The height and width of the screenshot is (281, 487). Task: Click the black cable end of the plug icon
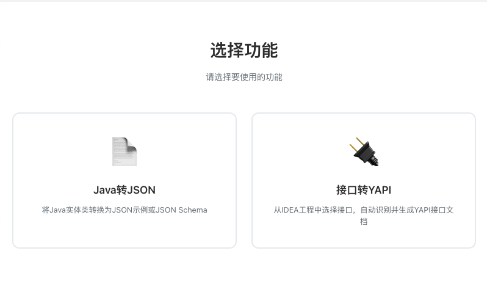pos(373,161)
